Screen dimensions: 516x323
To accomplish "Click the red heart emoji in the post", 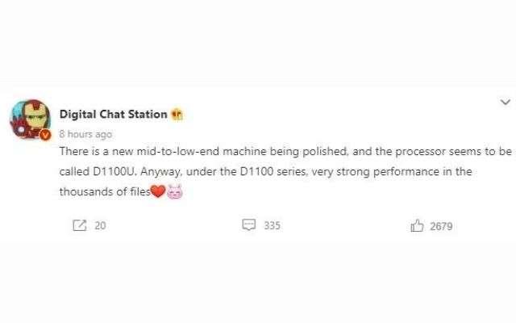I will pos(158,191).
